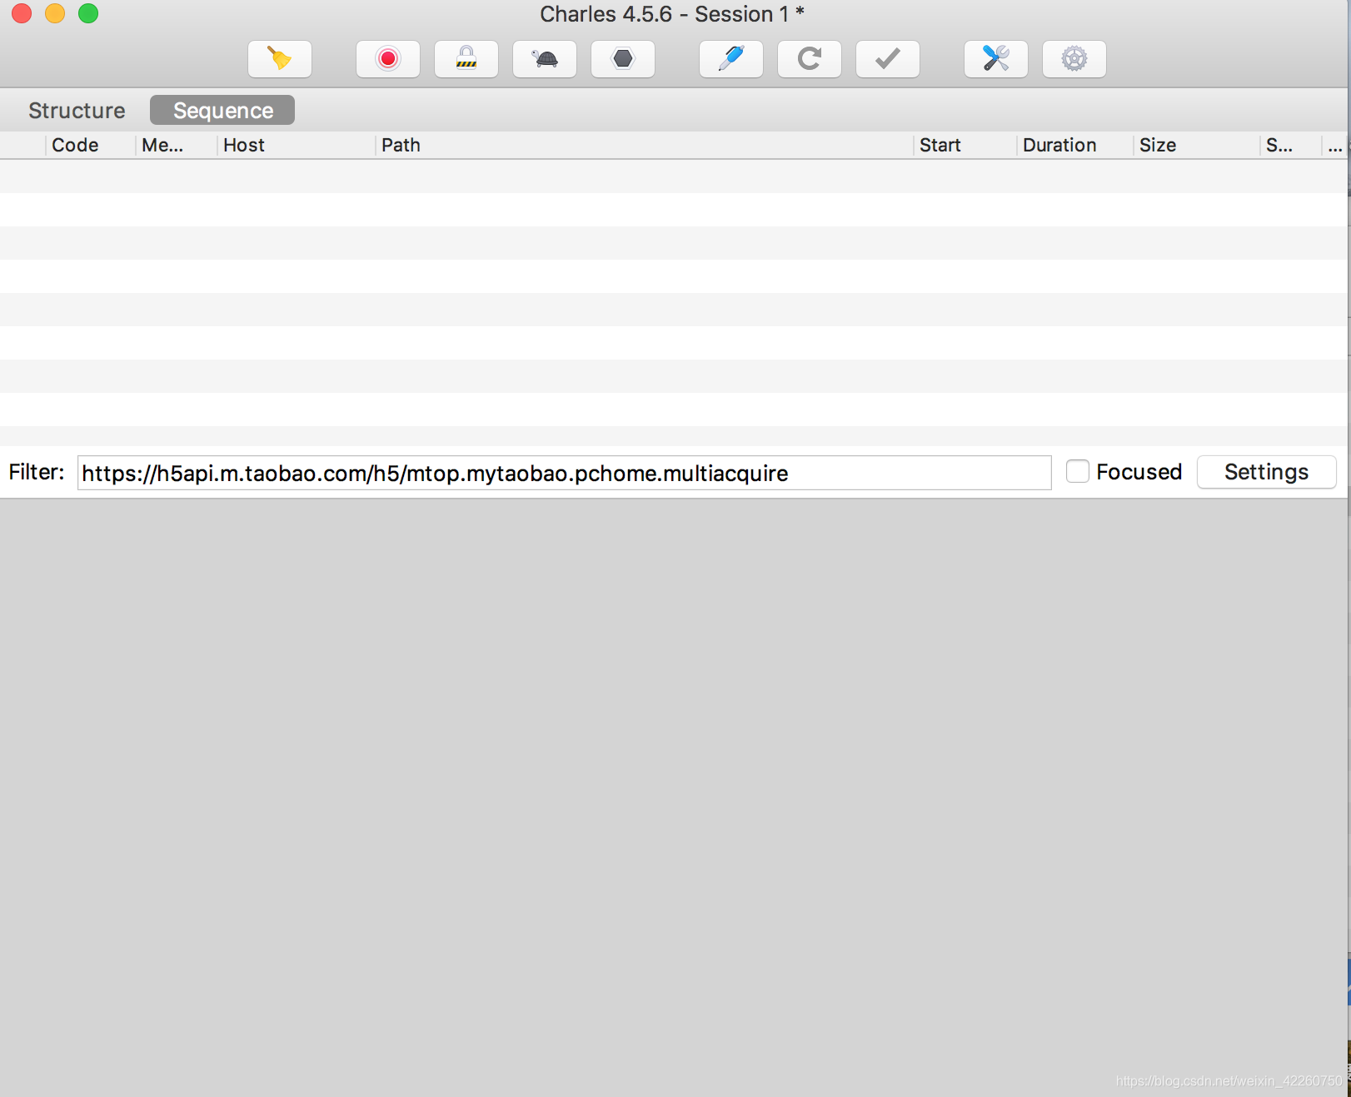Open Settings with the gear toolbar icon

(x=1074, y=59)
